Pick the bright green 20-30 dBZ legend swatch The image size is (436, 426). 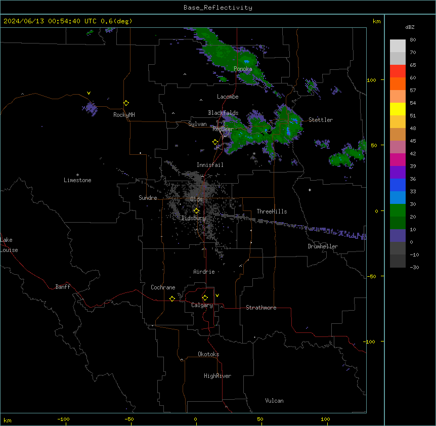[x=398, y=210]
